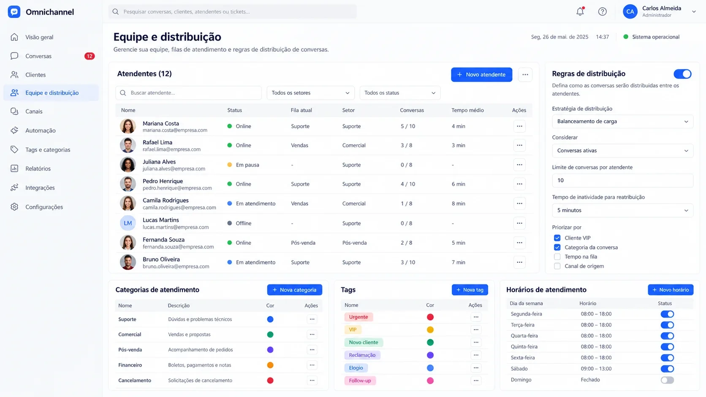
Task: Toggle Sábado schedule status
Action: 667,369
